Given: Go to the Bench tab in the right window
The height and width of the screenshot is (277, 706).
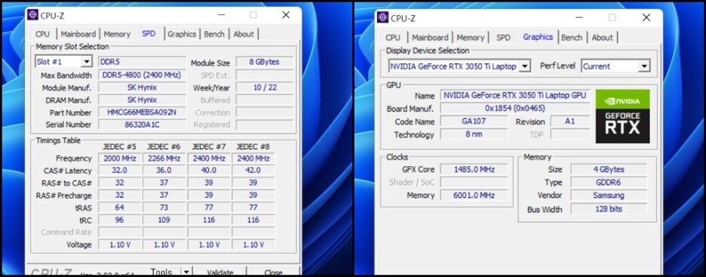Looking at the screenshot, I should (572, 38).
